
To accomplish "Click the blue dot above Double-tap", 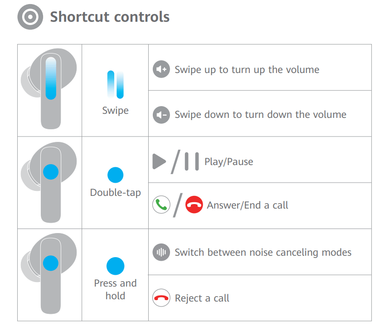I will tap(115, 175).
